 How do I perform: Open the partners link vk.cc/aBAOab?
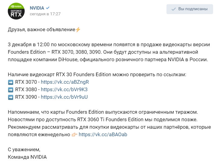[103, 135]
